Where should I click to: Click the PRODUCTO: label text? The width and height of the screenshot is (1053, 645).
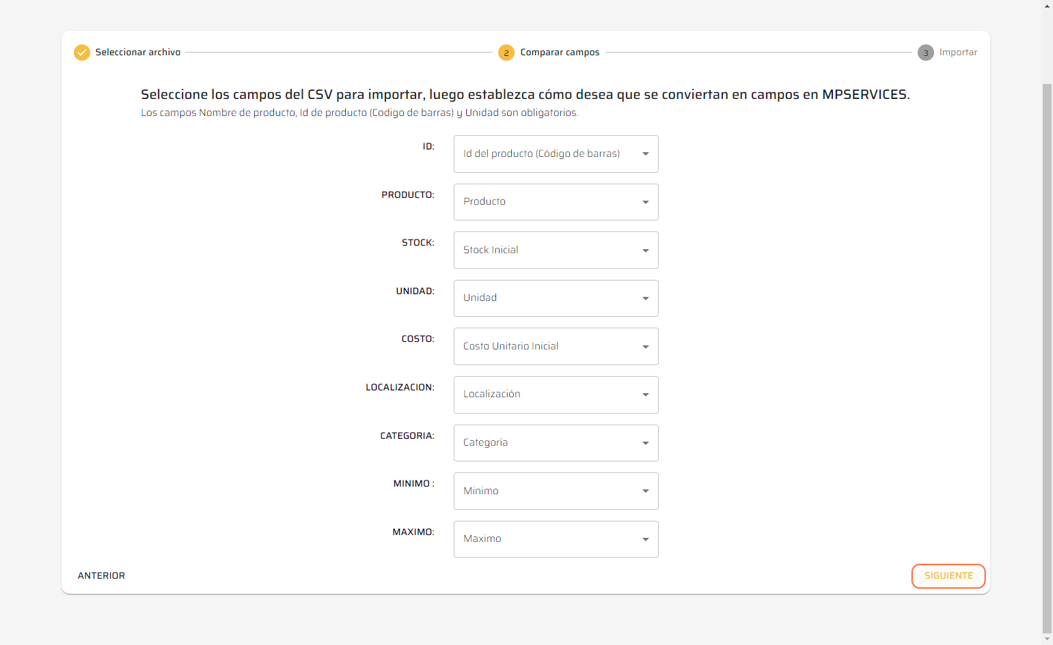(x=408, y=195)
